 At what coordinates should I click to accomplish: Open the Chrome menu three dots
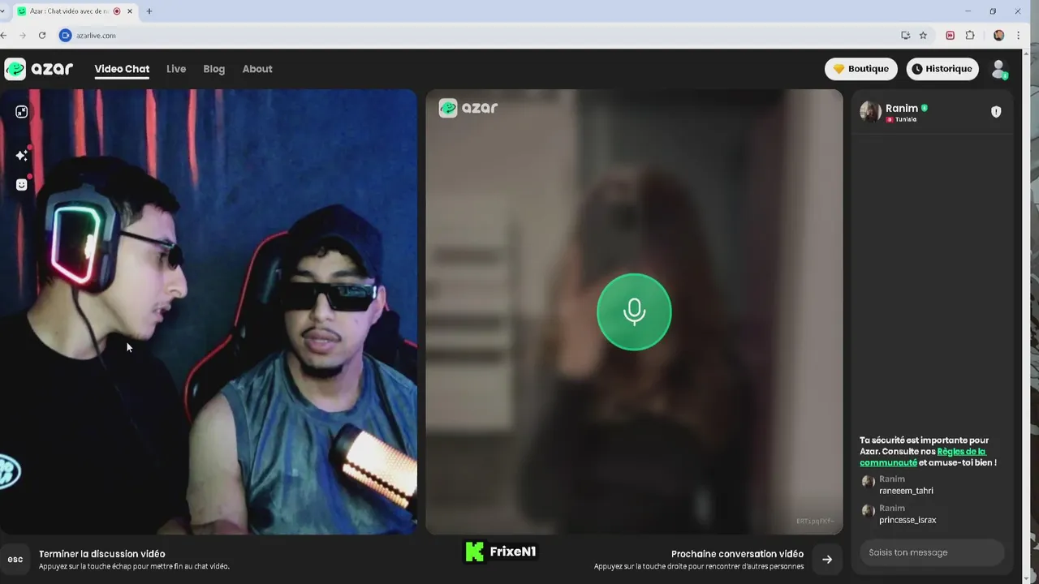coord(1019,36)
